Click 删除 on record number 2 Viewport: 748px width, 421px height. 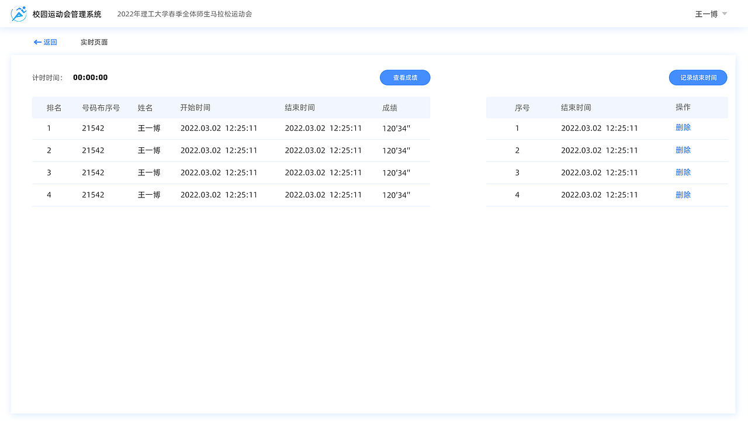683,150
